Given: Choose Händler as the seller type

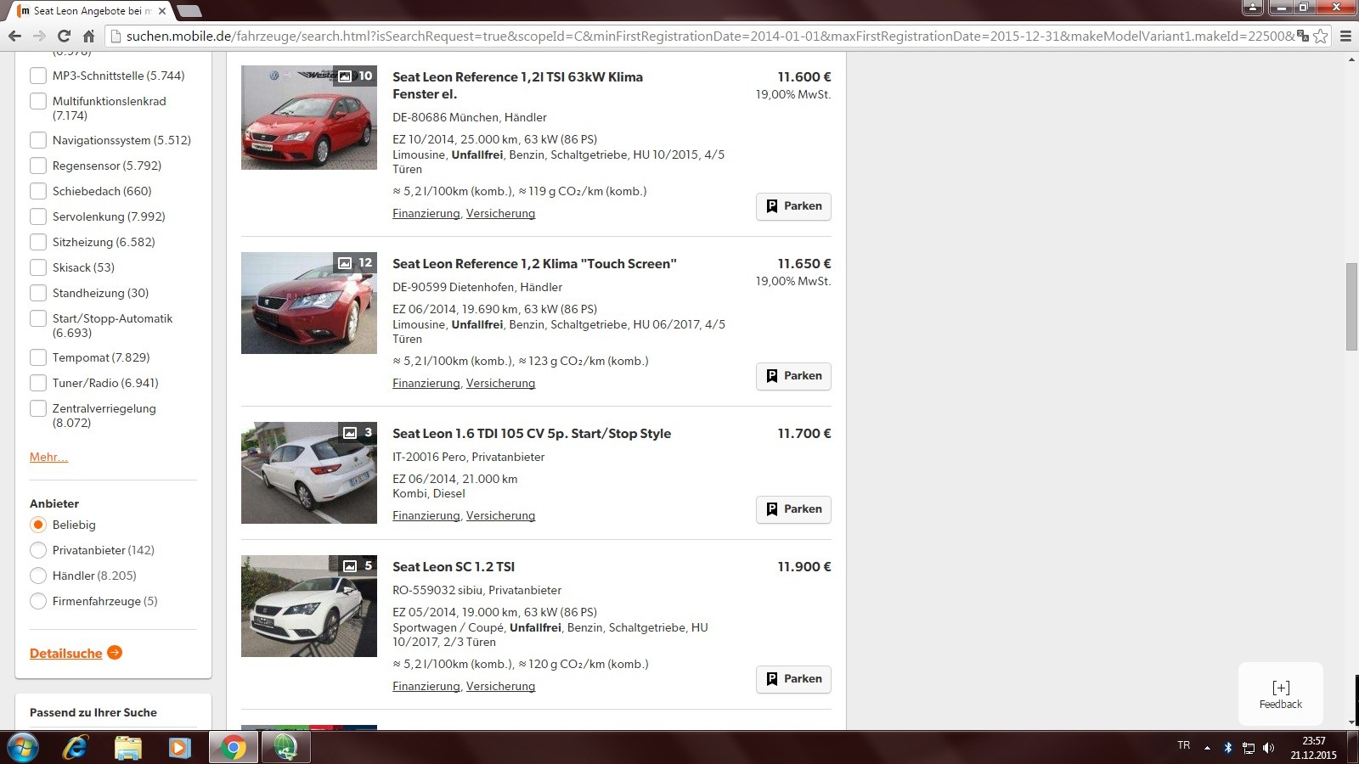Looking at the screenshot, I should pos(38,576).
